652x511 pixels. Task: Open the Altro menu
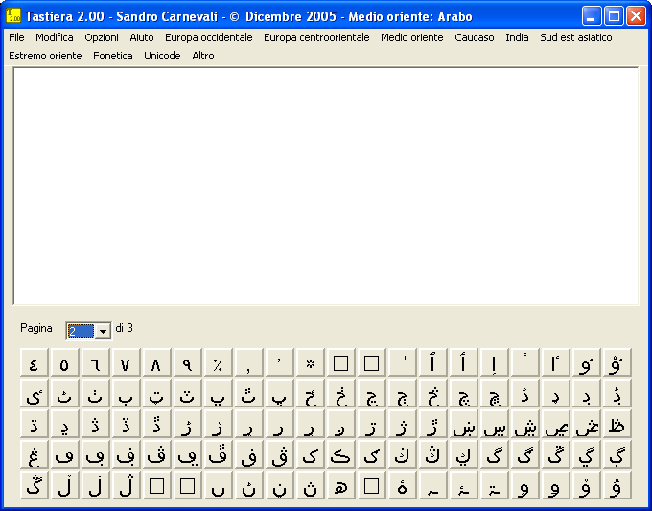click(x=203, y=56)
